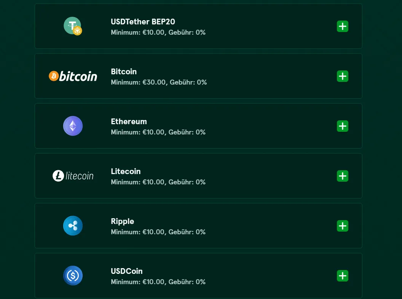Expand the Bitcoin payment option plus
This screenshot has width=402, height=299.
[x=343, y=76]
